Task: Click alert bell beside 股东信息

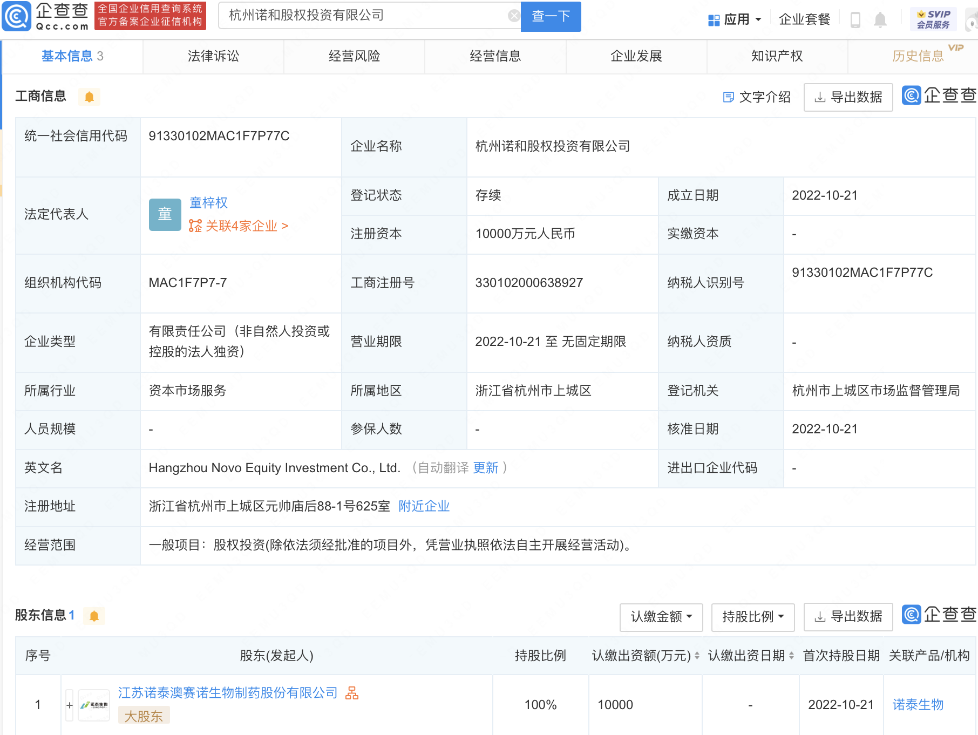Action: click(94, 616)
